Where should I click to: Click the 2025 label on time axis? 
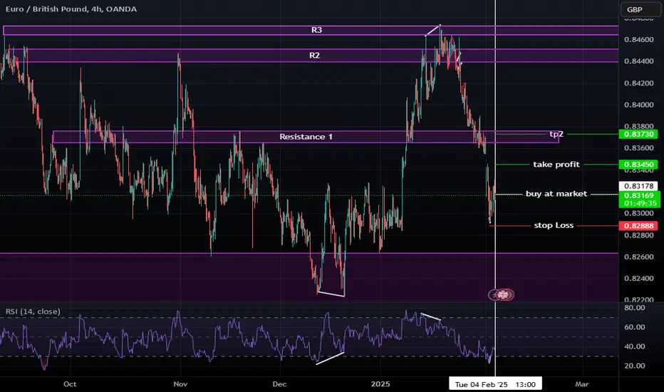click(380, 384)
